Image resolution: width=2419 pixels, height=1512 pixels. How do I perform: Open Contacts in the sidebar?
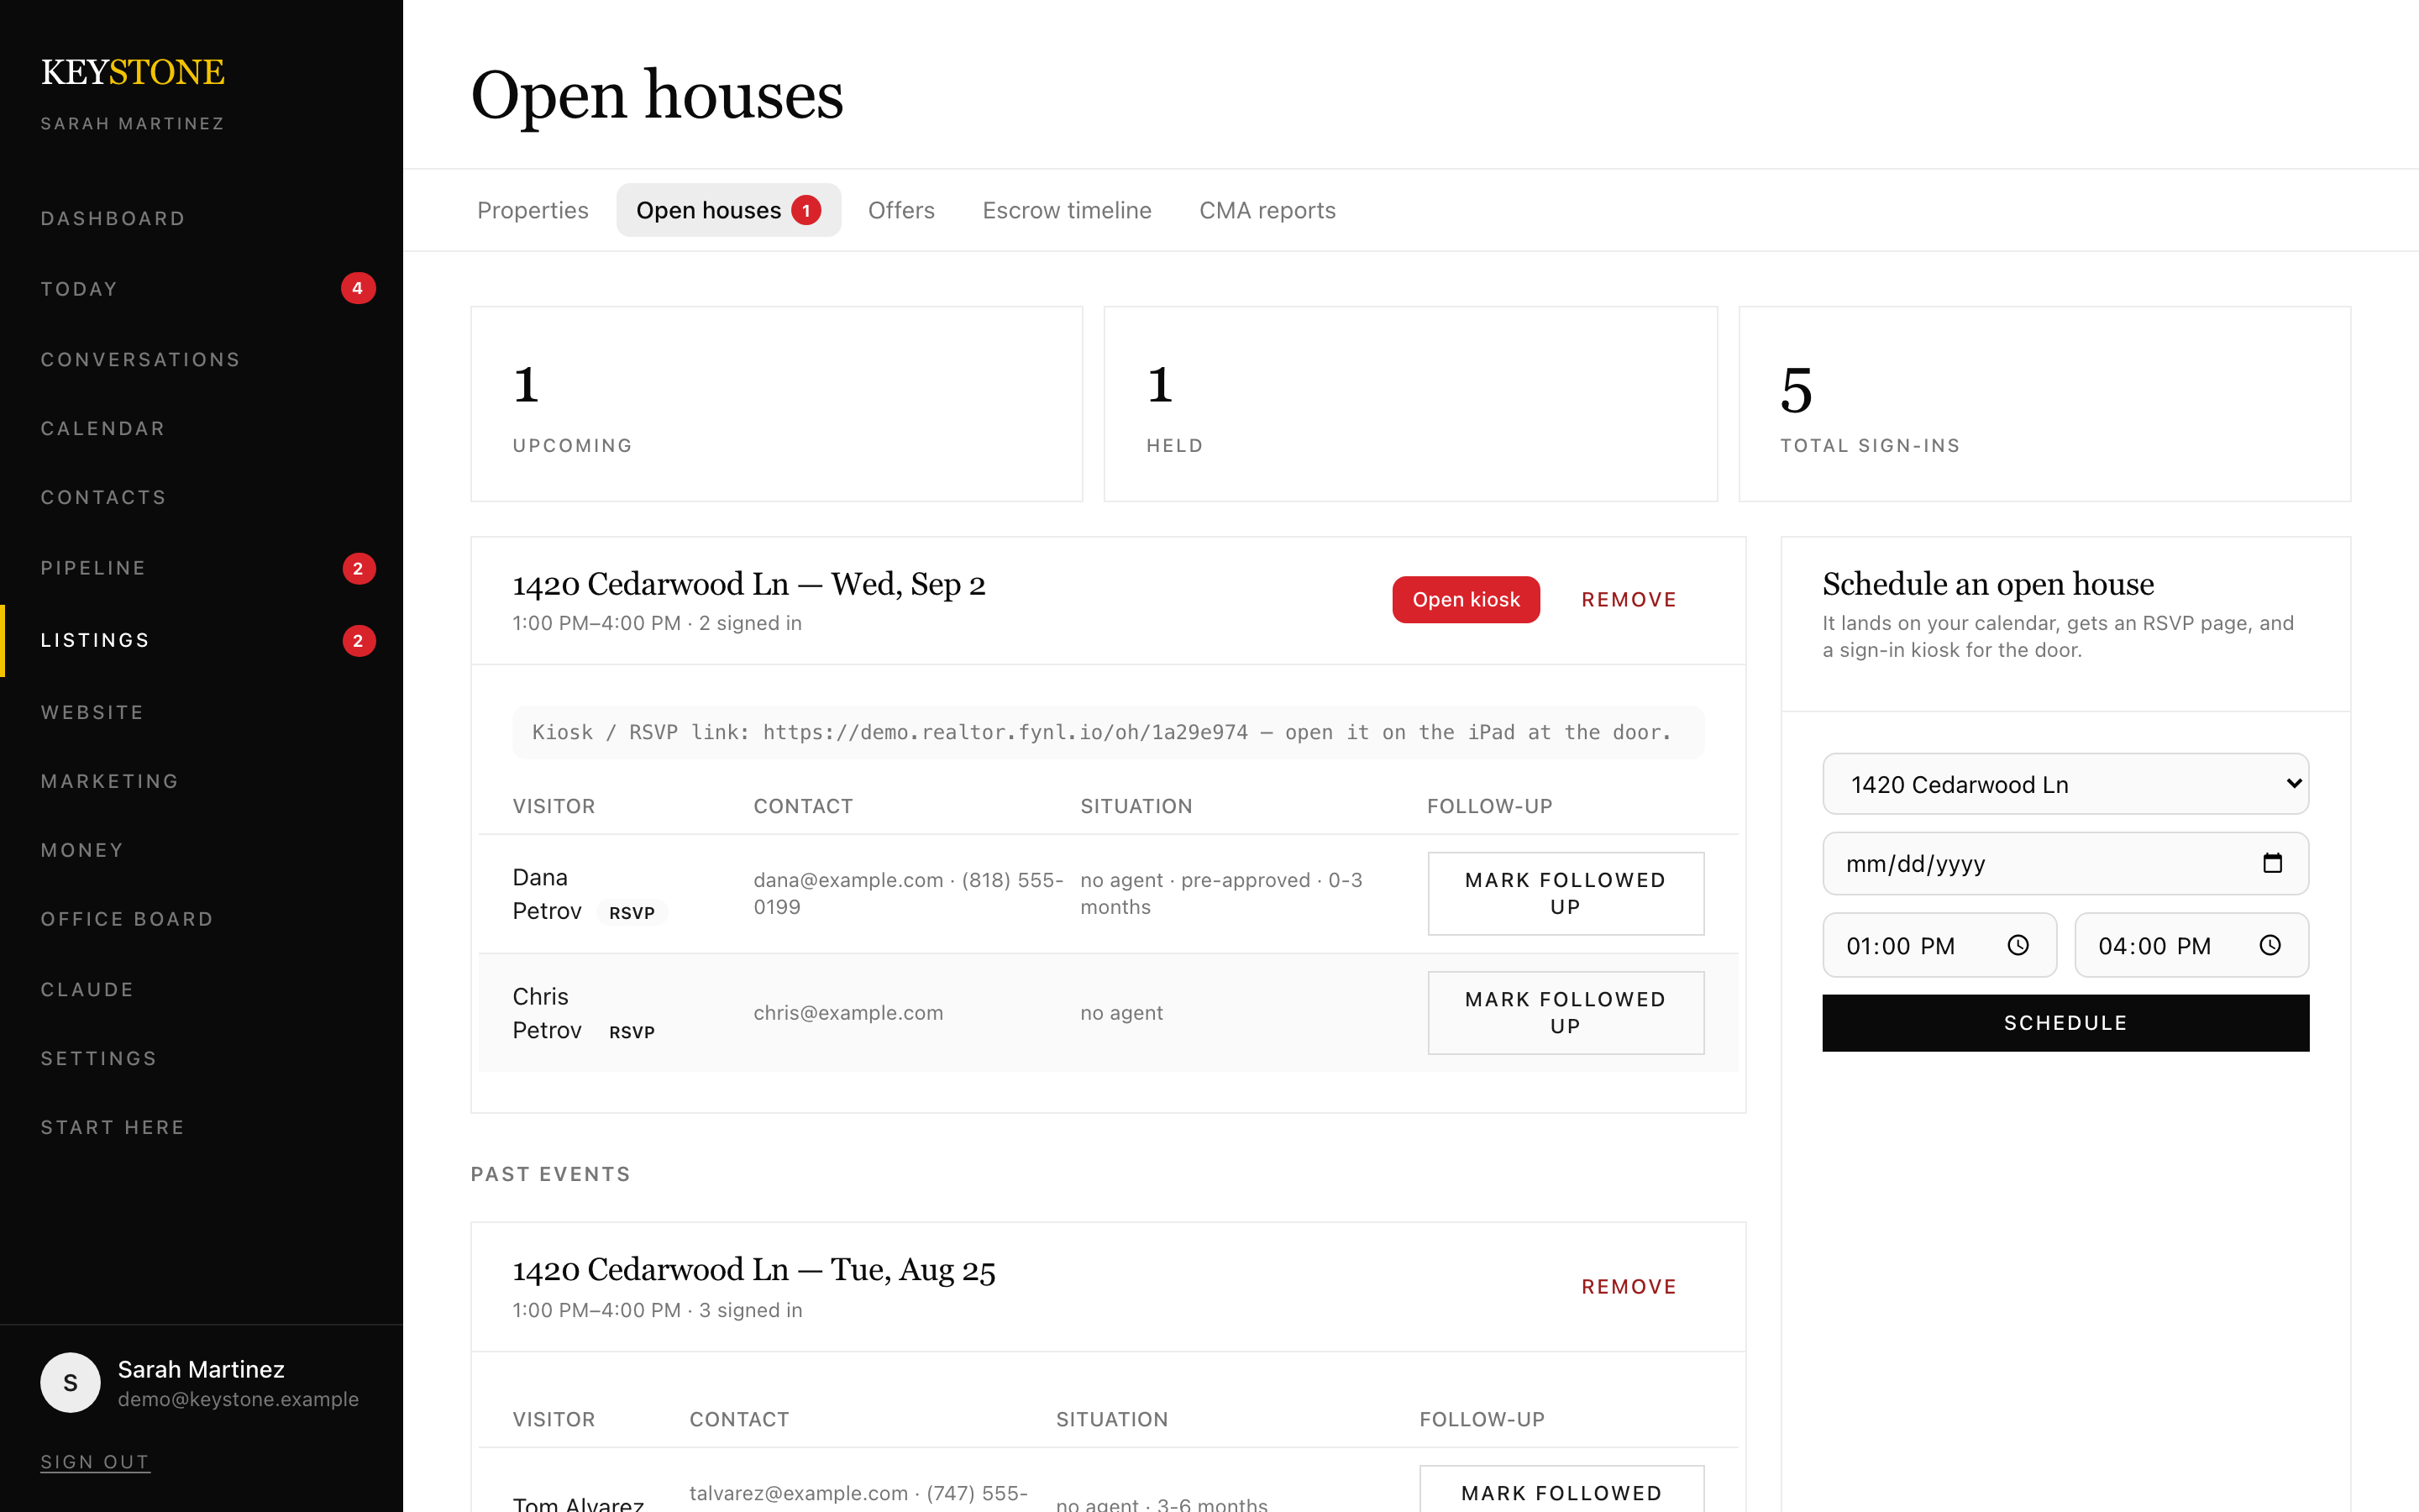click(x=201, y=497)
